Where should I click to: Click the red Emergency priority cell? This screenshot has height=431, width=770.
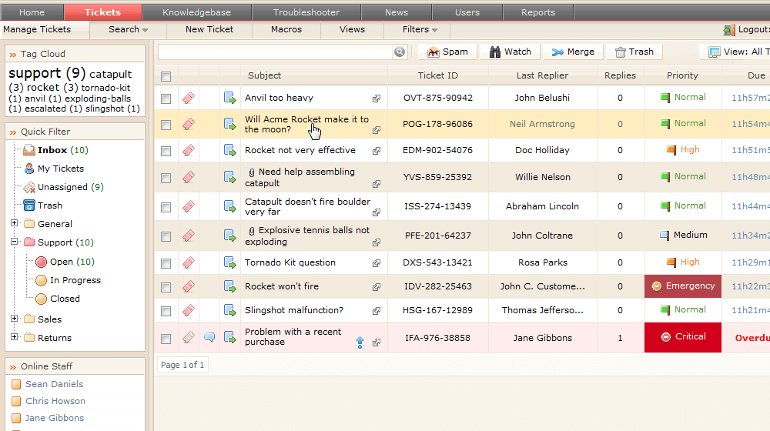[682, 286]
